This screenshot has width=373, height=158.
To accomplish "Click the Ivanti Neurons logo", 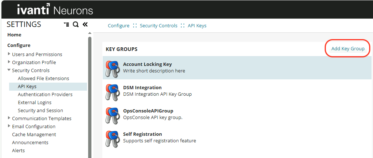I will [55, 9].
